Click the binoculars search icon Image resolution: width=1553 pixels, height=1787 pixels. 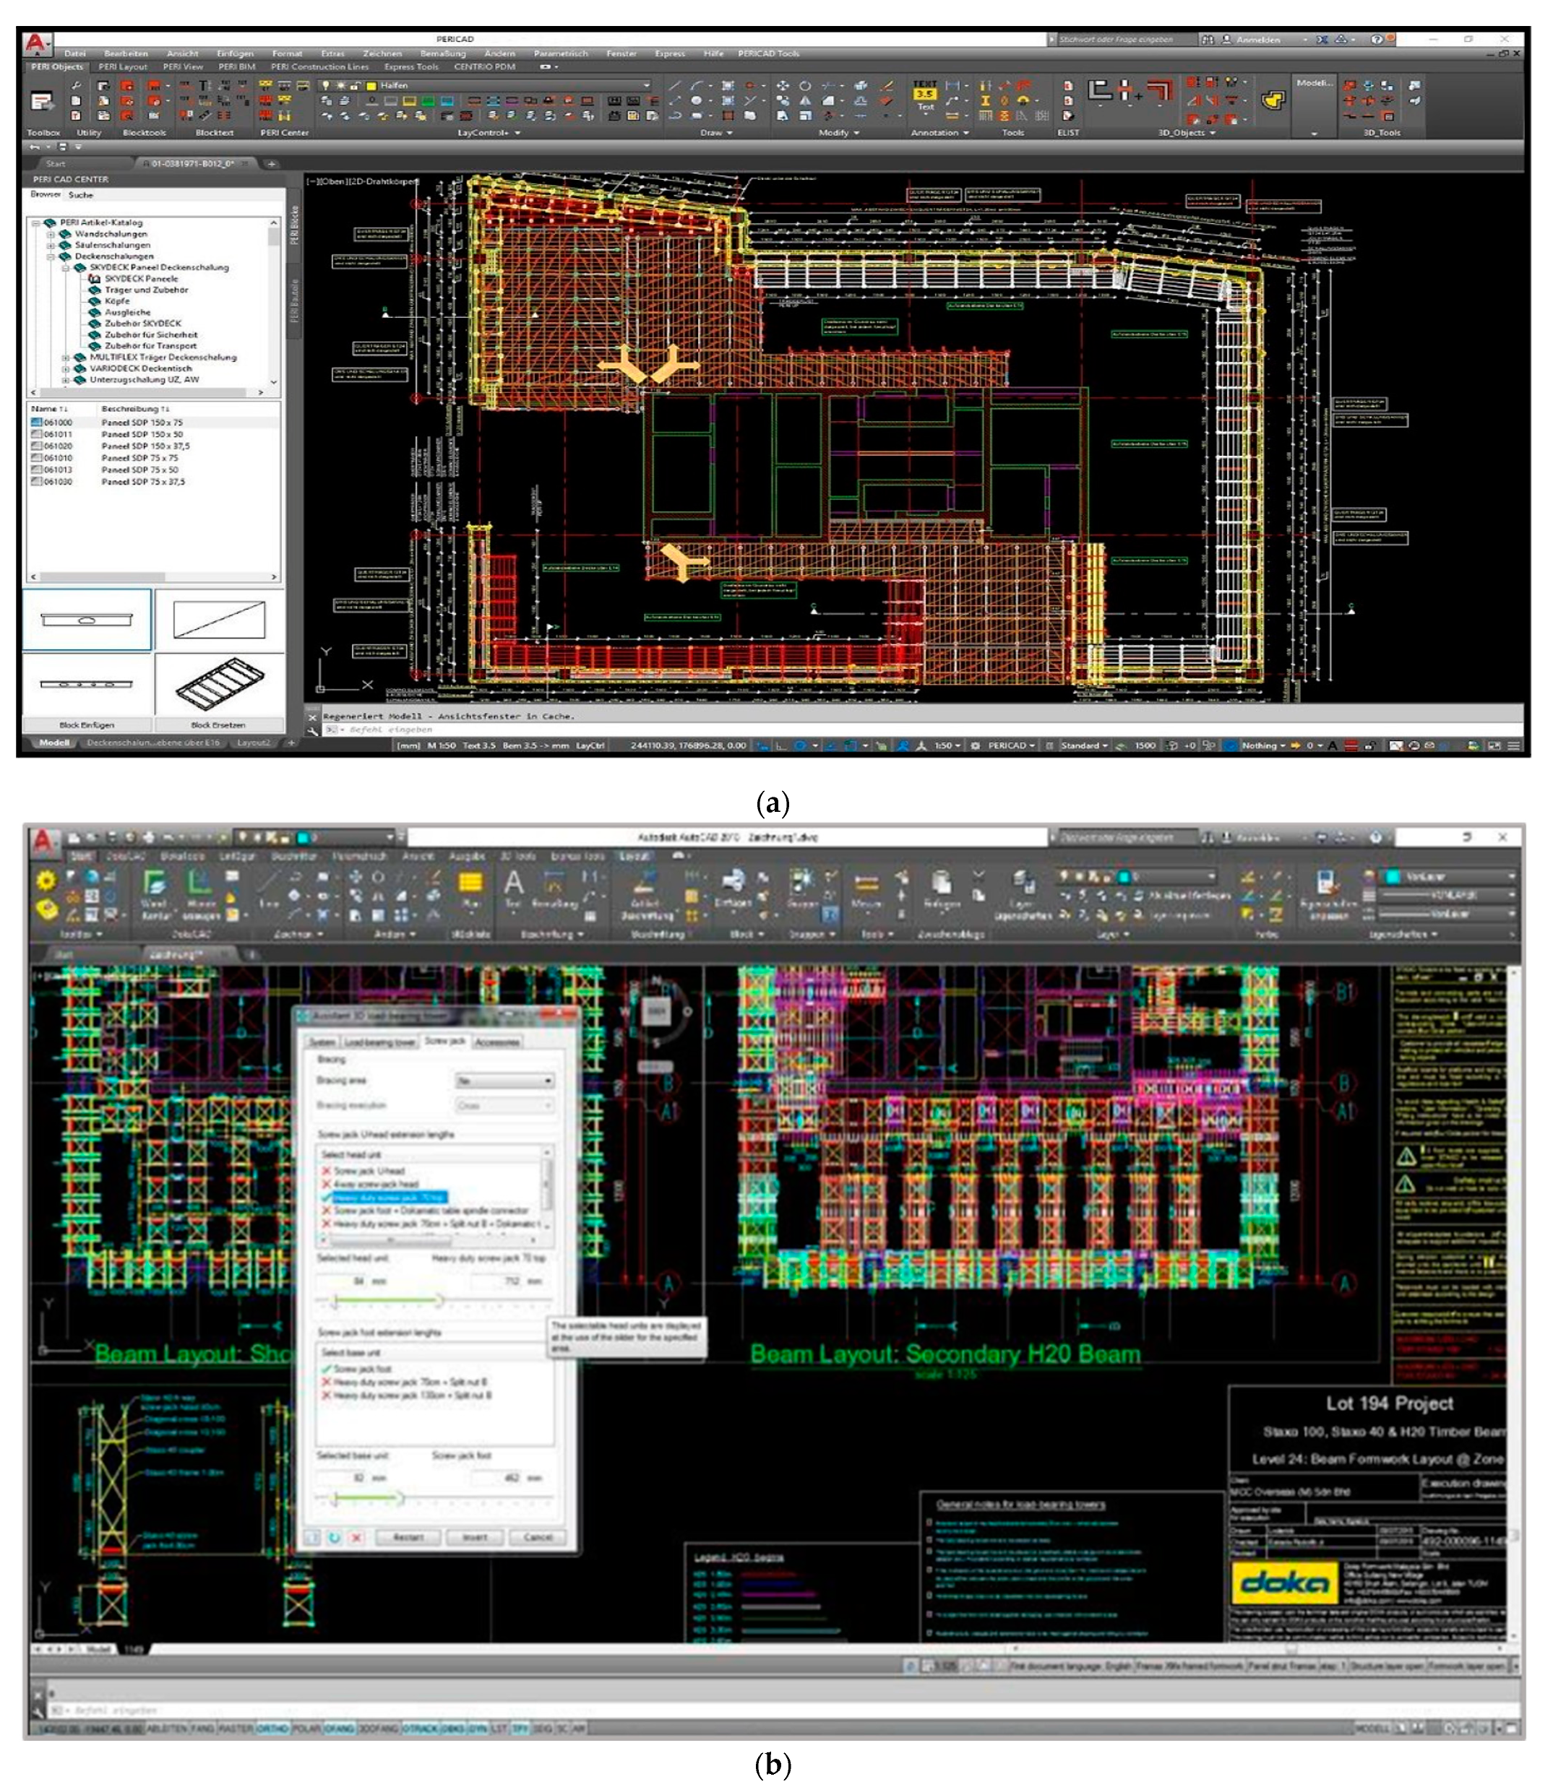pos(1208,40)
